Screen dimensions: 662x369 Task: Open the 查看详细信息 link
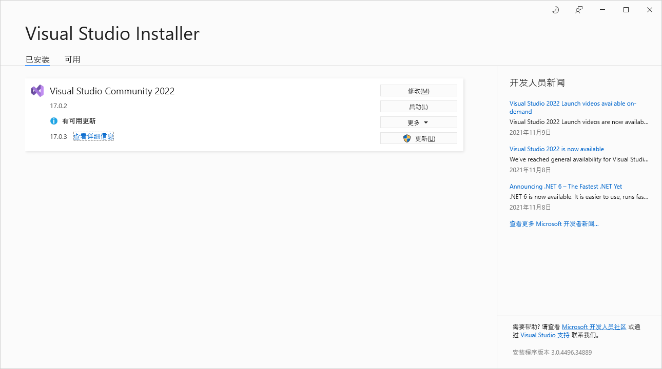(93, 136)
